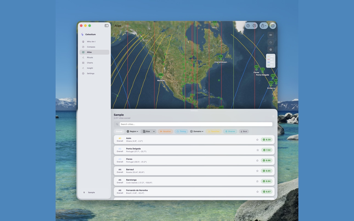Click the magnifier icon beside Search cities
The width and height of the screenshot is (354, 221).
[x=117, y=124]
